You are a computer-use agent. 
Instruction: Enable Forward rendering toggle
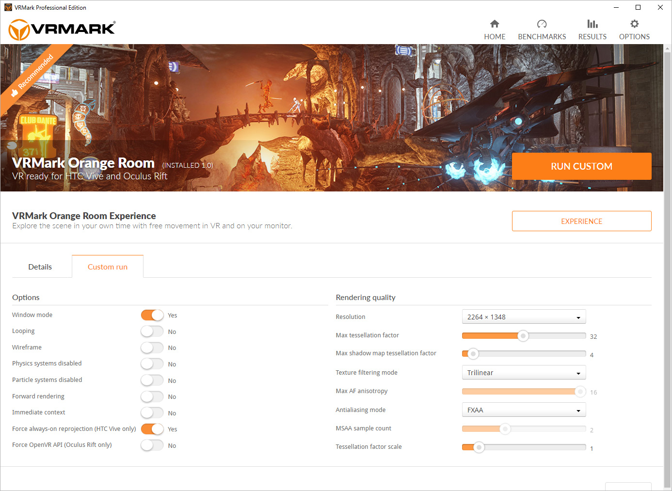coord(152,396)
